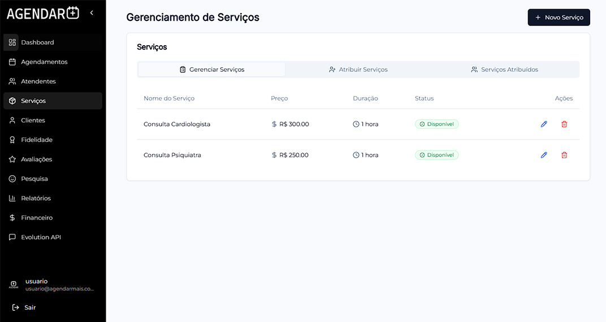Click the Atendentes people icon
The width and height of the screenshot is (606, 322).
[x=12, y=81]
